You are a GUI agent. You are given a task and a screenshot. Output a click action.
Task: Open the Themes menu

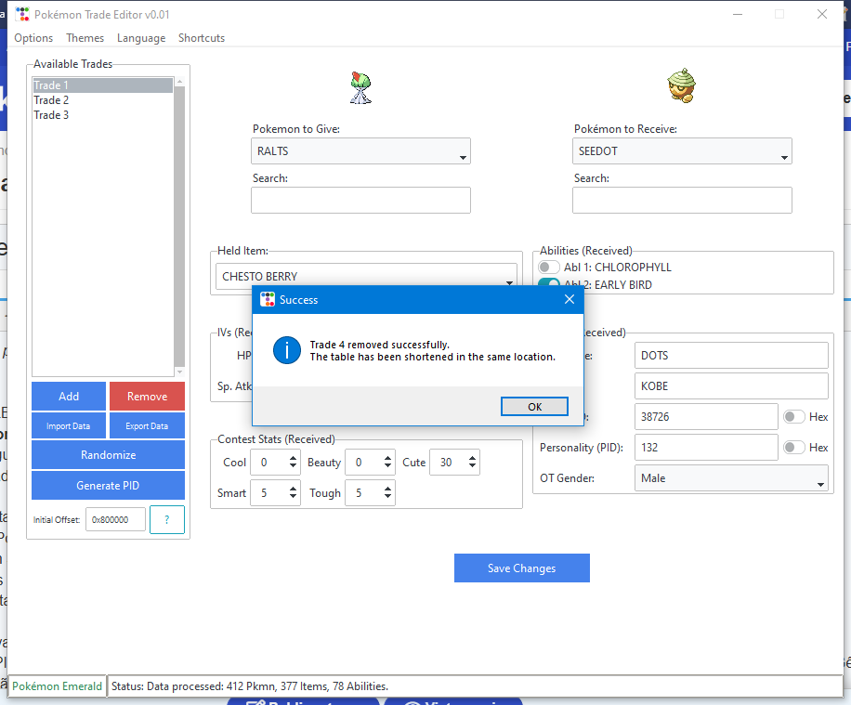(x=85, y=38)
